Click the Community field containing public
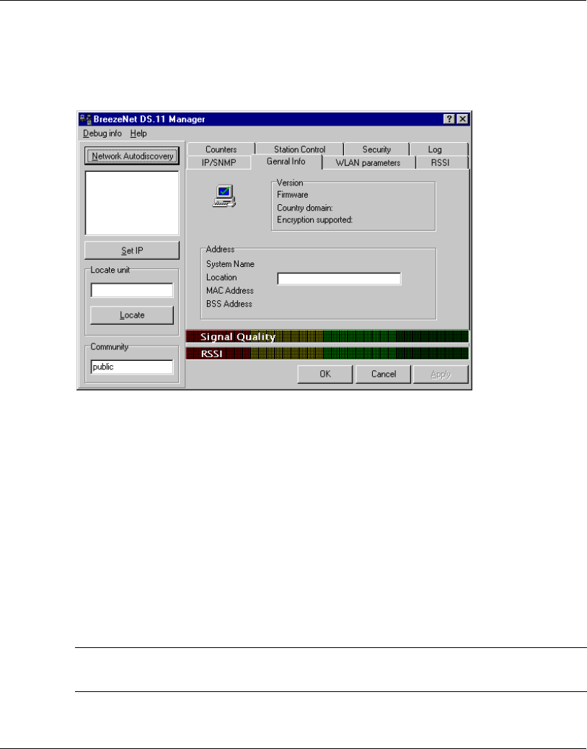587x749 pixels. 132,367
